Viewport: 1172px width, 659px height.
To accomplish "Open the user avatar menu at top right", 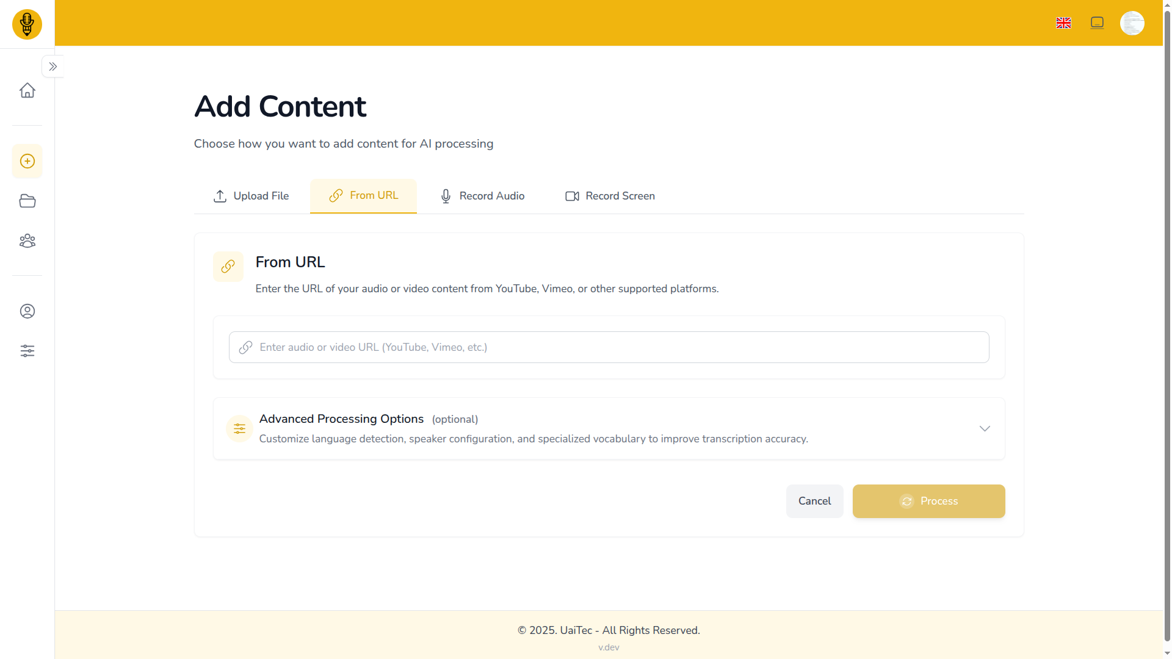I will click(x=1133, y=23).
